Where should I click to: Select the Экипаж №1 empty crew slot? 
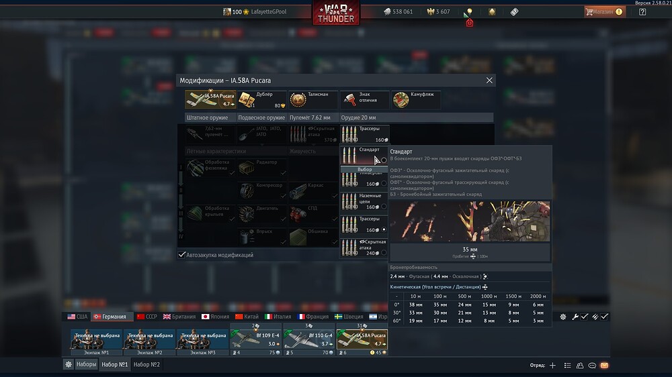[x=96, y=342]
